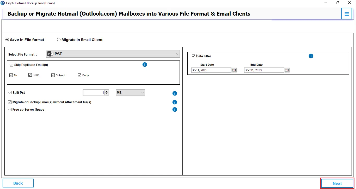This screenshot has height=189, width=356.
Task: Increase split size with up arrow
Action: (x=106, y=91)
